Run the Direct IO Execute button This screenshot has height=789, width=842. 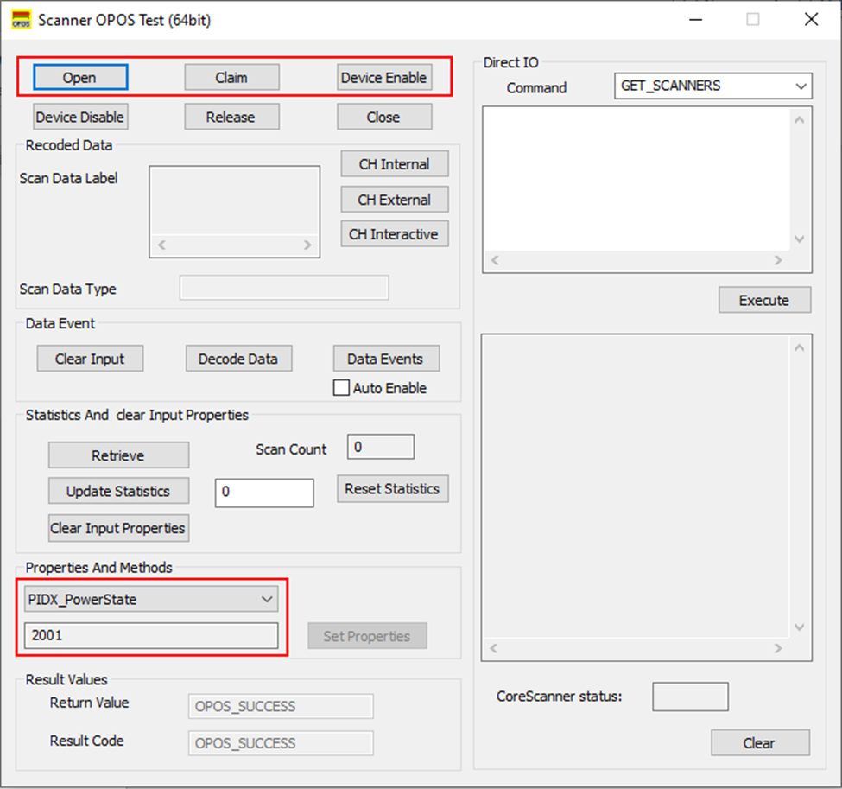(764, 300)
